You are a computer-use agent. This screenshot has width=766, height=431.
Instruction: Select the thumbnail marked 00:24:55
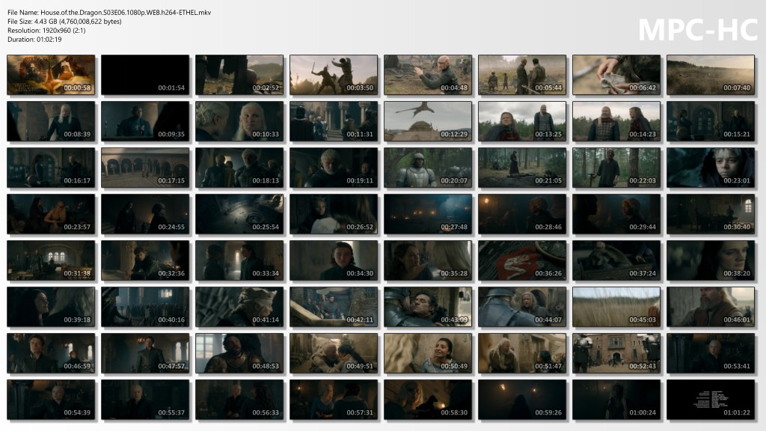coord(145,214)
